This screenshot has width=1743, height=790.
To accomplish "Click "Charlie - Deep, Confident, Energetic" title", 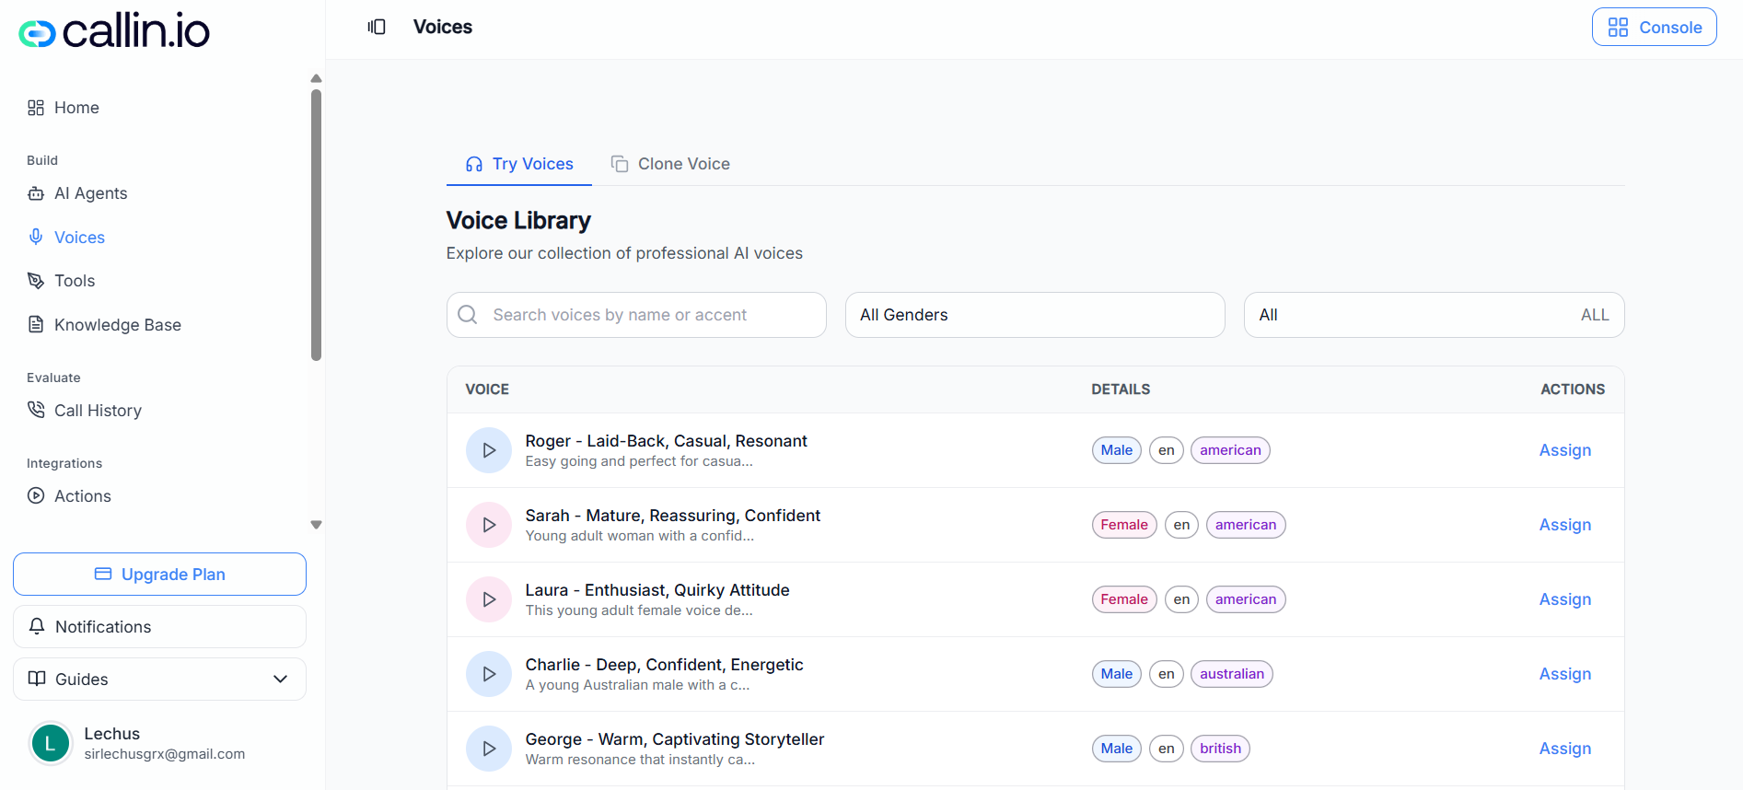I will click(x=664, y=665).
